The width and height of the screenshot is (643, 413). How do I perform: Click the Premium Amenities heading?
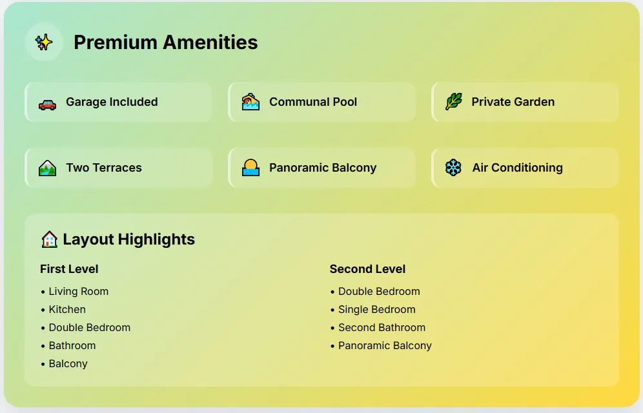click(x=166, y=43)
